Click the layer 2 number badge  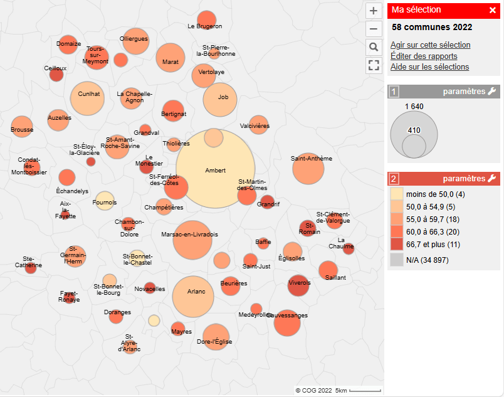tap(394, 179)
